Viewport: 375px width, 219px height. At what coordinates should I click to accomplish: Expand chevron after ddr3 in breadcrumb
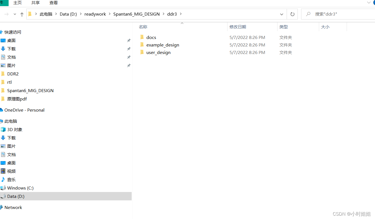click(x=181, y=14)
